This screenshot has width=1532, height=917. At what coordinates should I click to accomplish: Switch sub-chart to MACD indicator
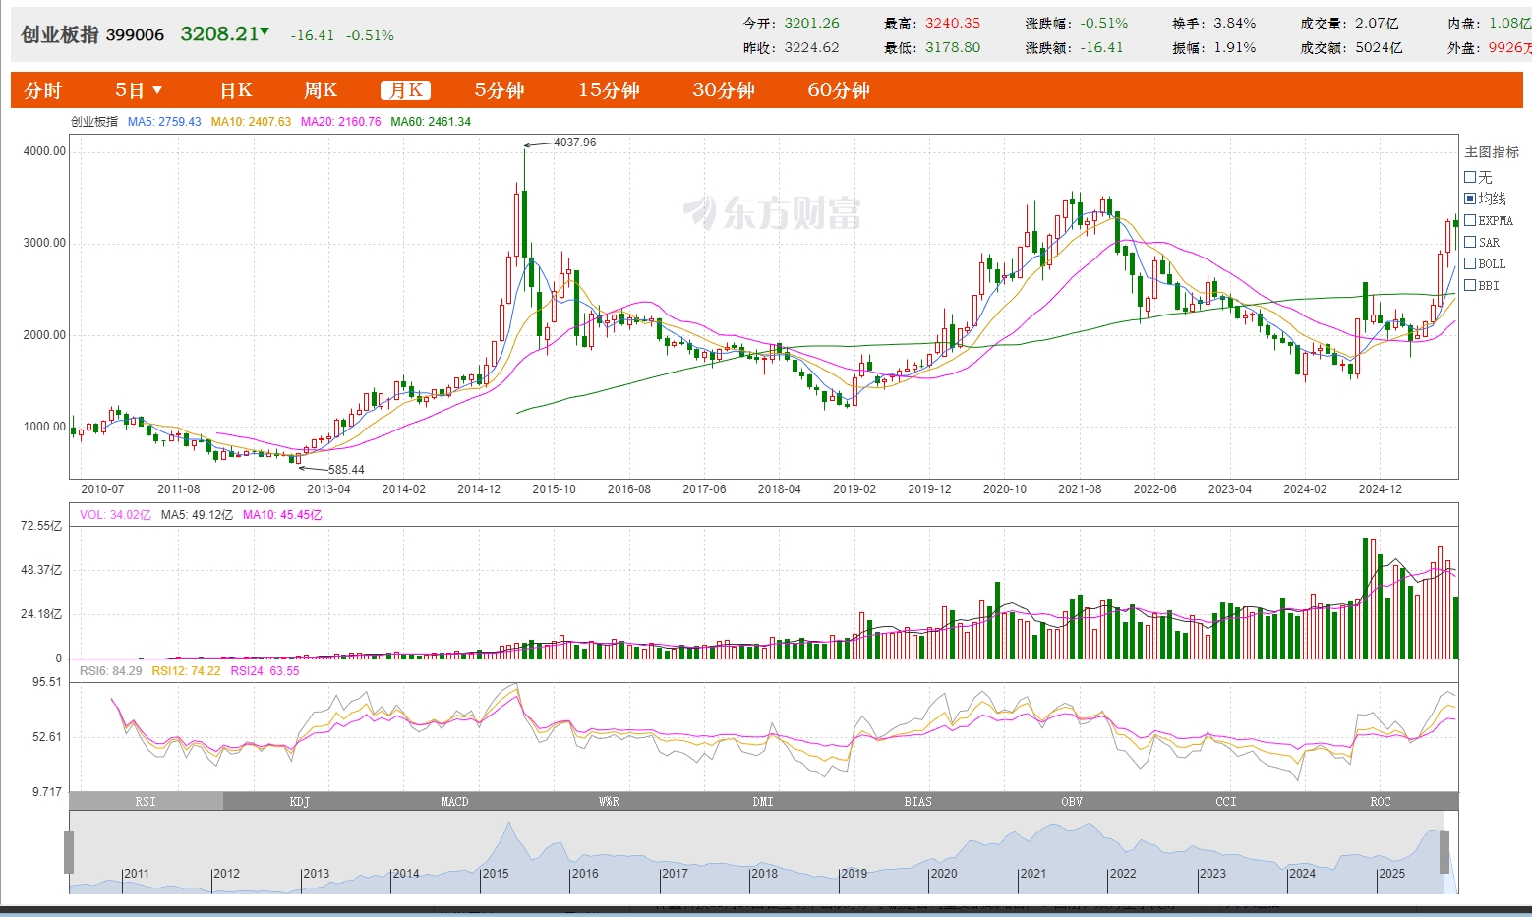point(454,802)
